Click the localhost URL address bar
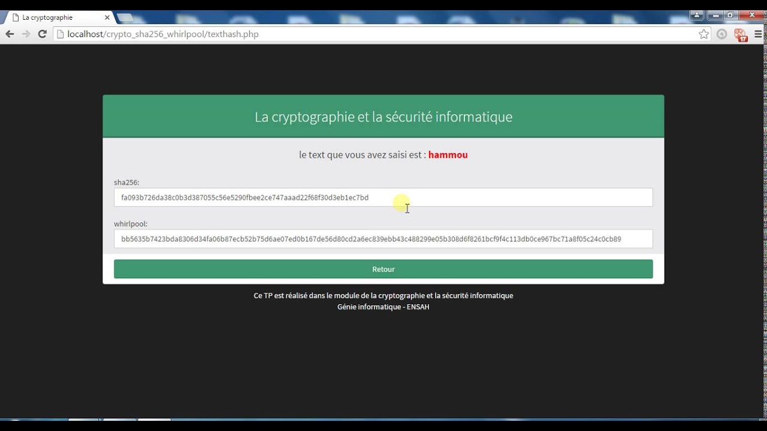Image resolution: width=767 pixels, height=431 pixels. [x=381, y=34]
